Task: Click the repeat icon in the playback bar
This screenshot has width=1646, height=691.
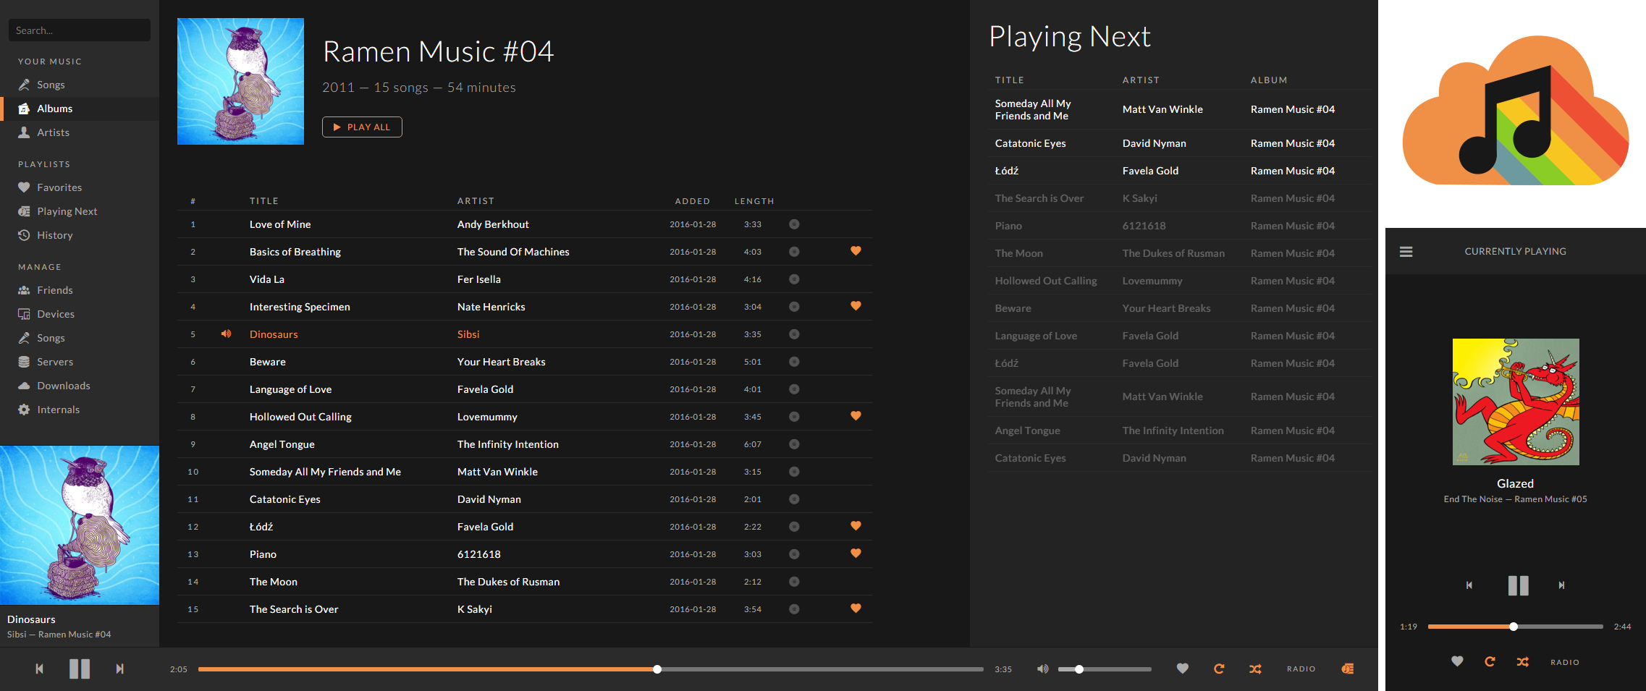Action: (1219, 669)
